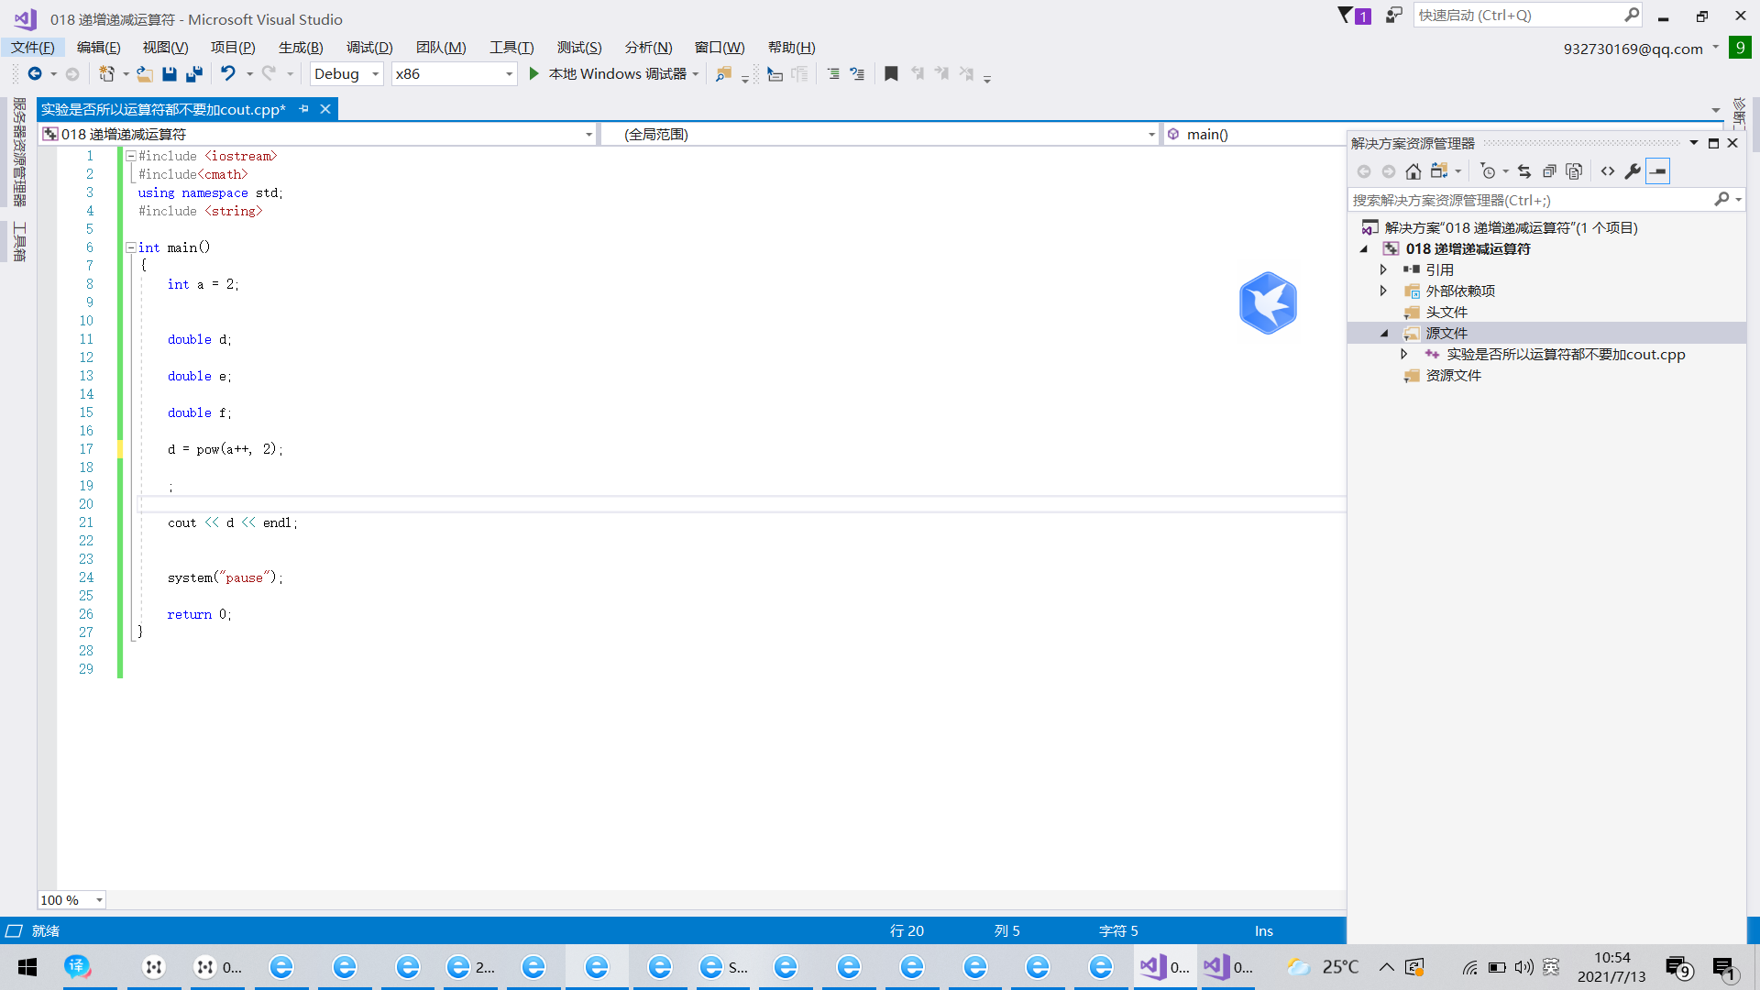Click the View Code angle-brackets icon

tap(1608, 171)
